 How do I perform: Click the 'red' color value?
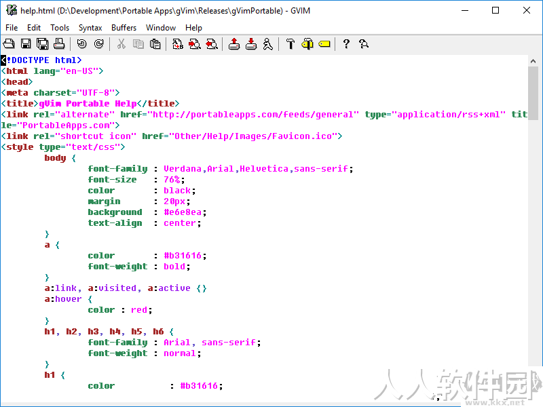tap(139, 310)
